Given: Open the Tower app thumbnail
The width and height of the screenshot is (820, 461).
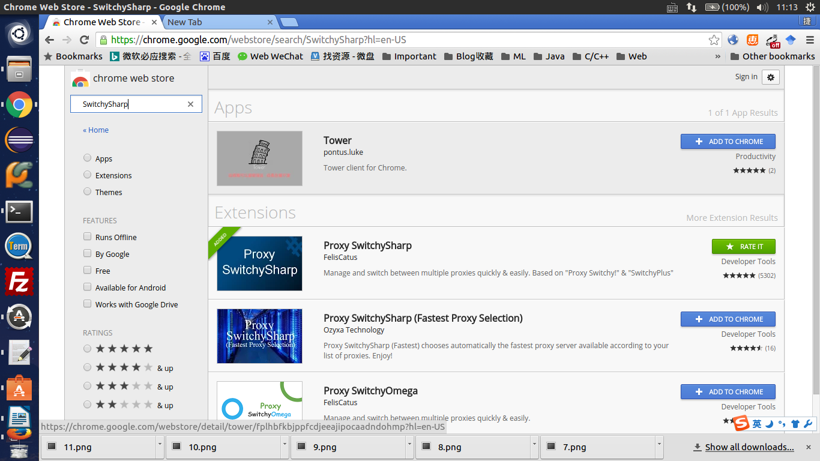Looking at the screenshot, I should pos(259,158).
